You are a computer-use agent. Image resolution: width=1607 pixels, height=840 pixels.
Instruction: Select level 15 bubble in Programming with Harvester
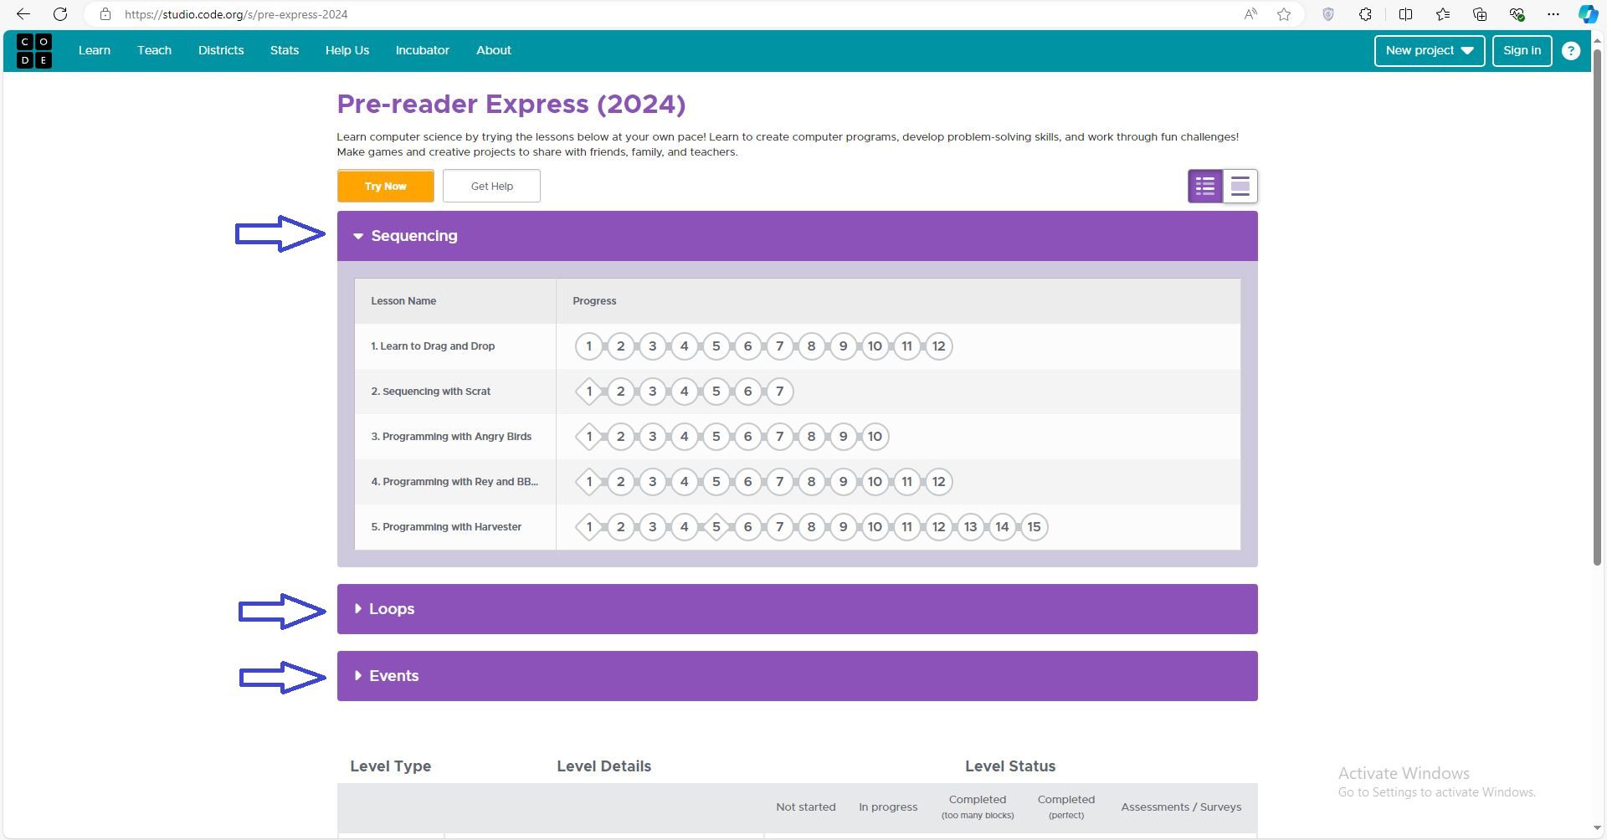[x=1034, y=527]
